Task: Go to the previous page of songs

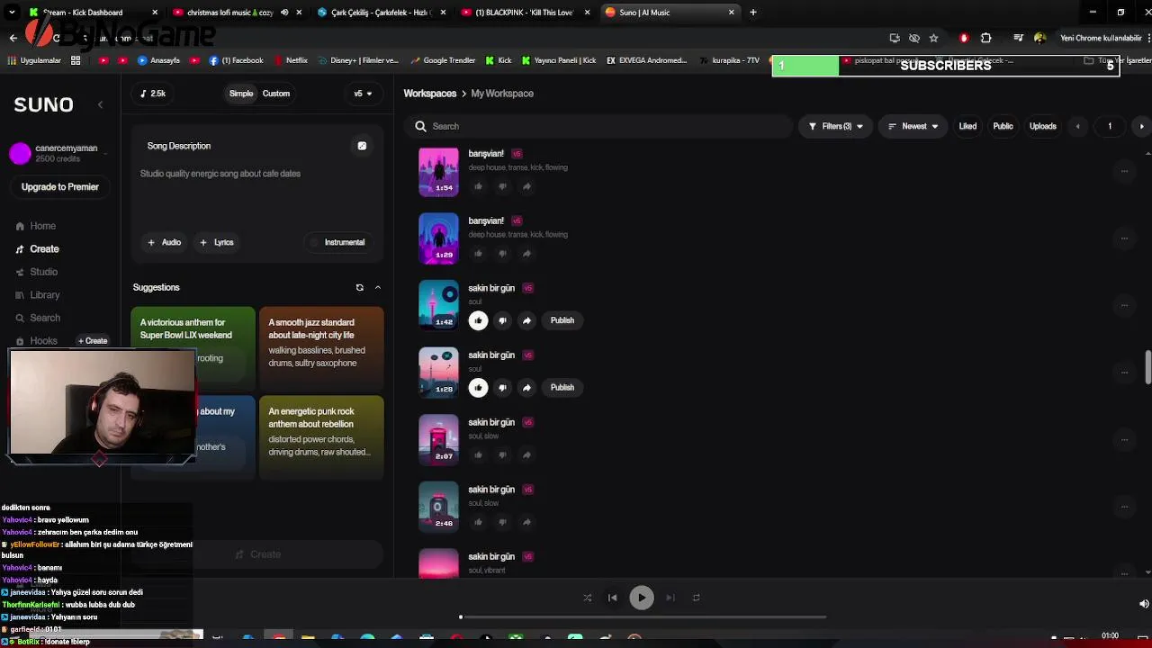Action: (1077, 127)
